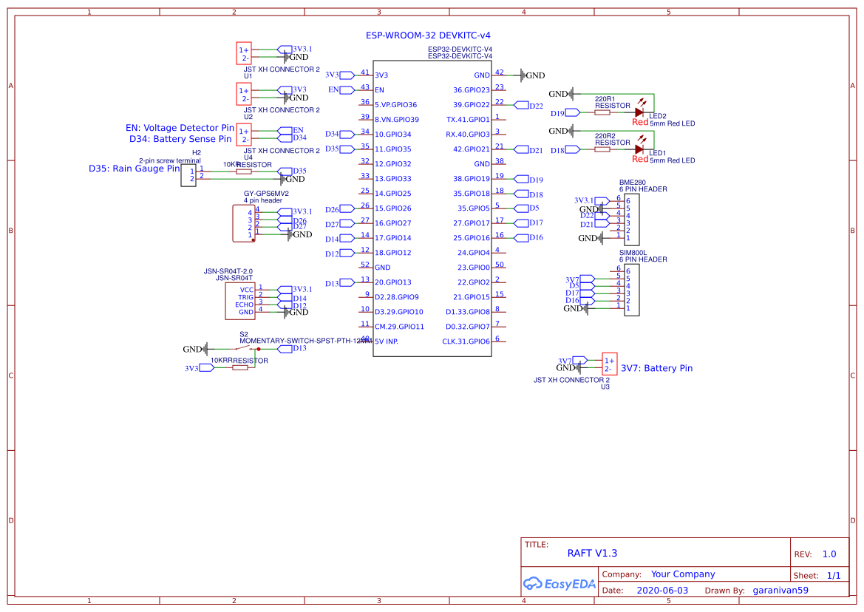Click the '3V7: Battery Pin' annotation
The image size is (864, 612).
[657, 368]
